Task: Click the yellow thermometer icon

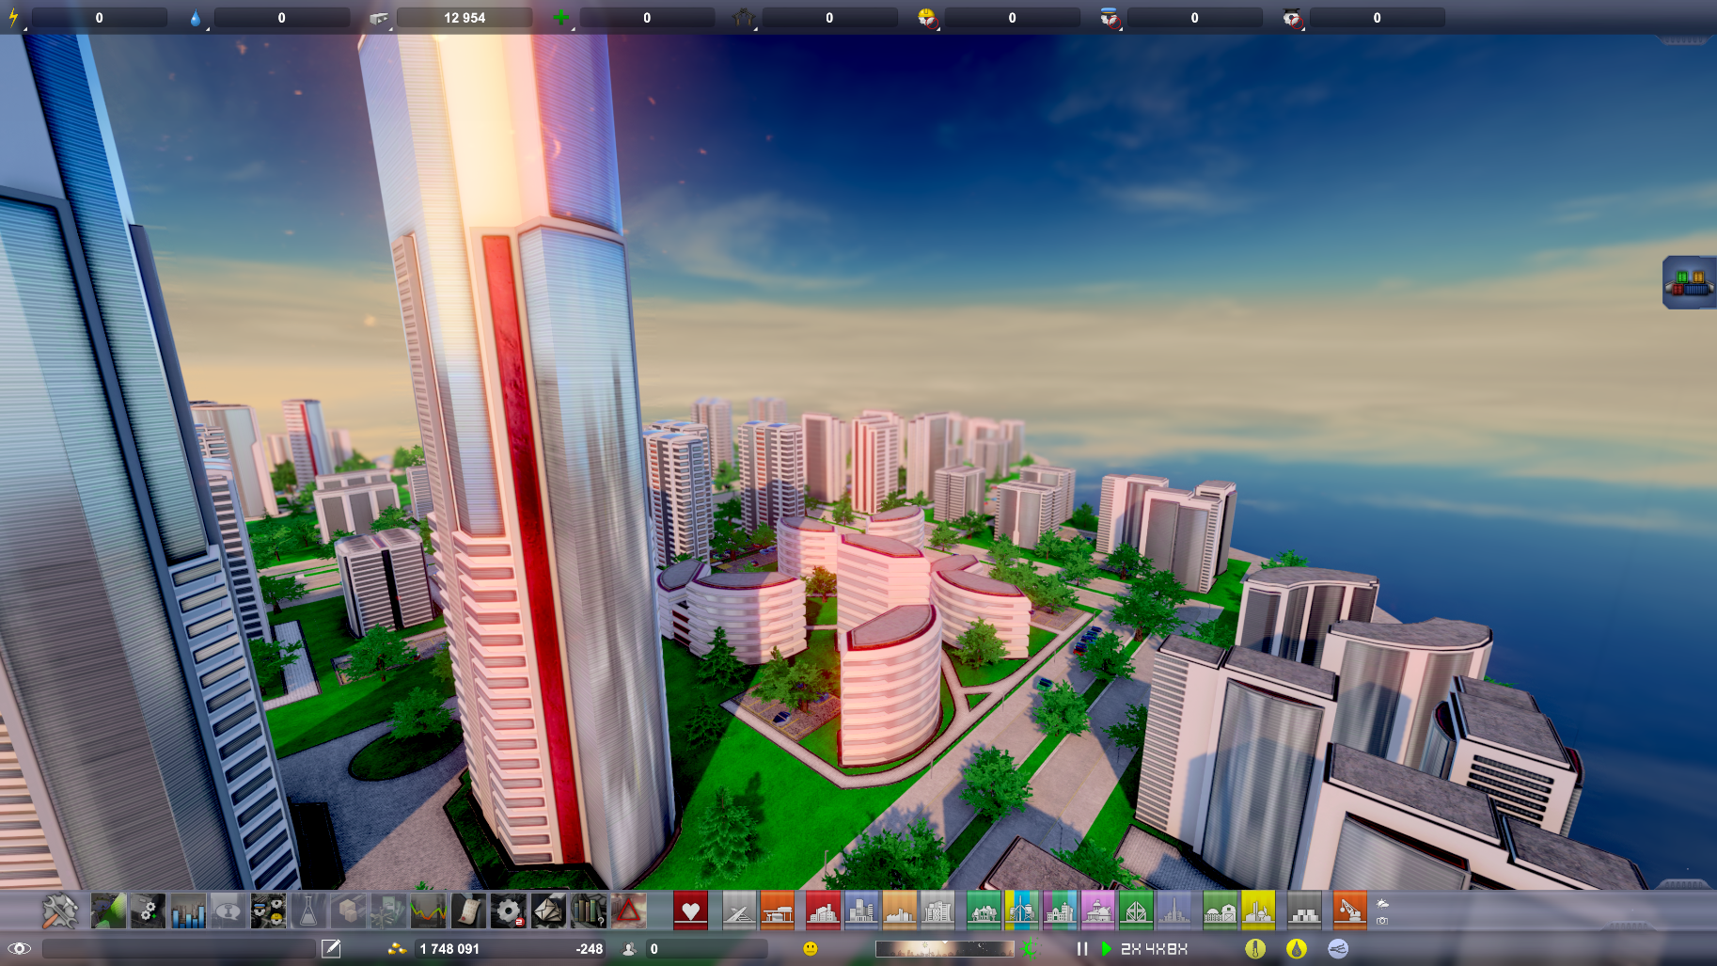Action: pos(1254,949)
